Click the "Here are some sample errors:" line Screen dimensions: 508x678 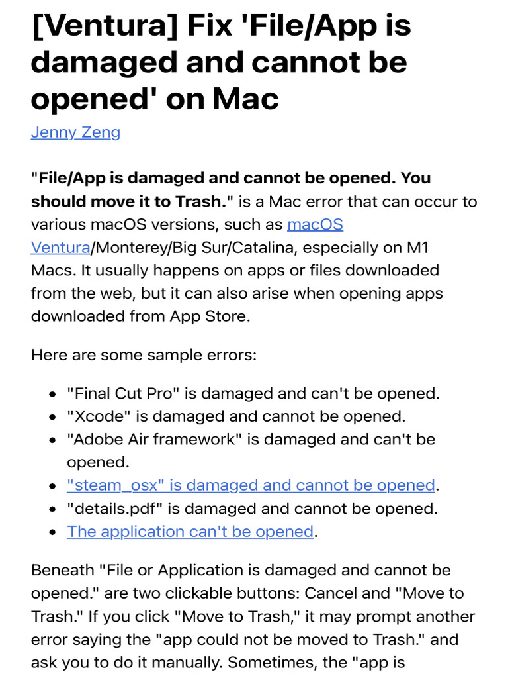[144, 354]
